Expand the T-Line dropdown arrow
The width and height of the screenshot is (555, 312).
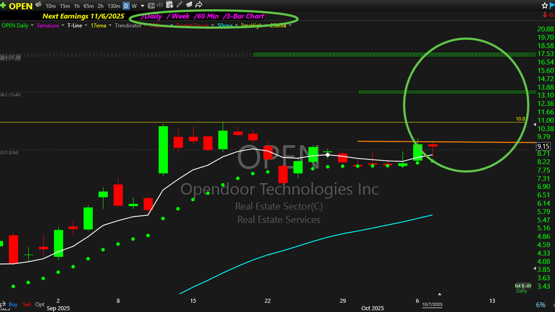86,25
